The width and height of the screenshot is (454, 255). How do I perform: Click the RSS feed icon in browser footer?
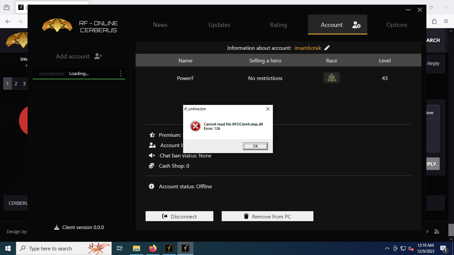point(437,232)
